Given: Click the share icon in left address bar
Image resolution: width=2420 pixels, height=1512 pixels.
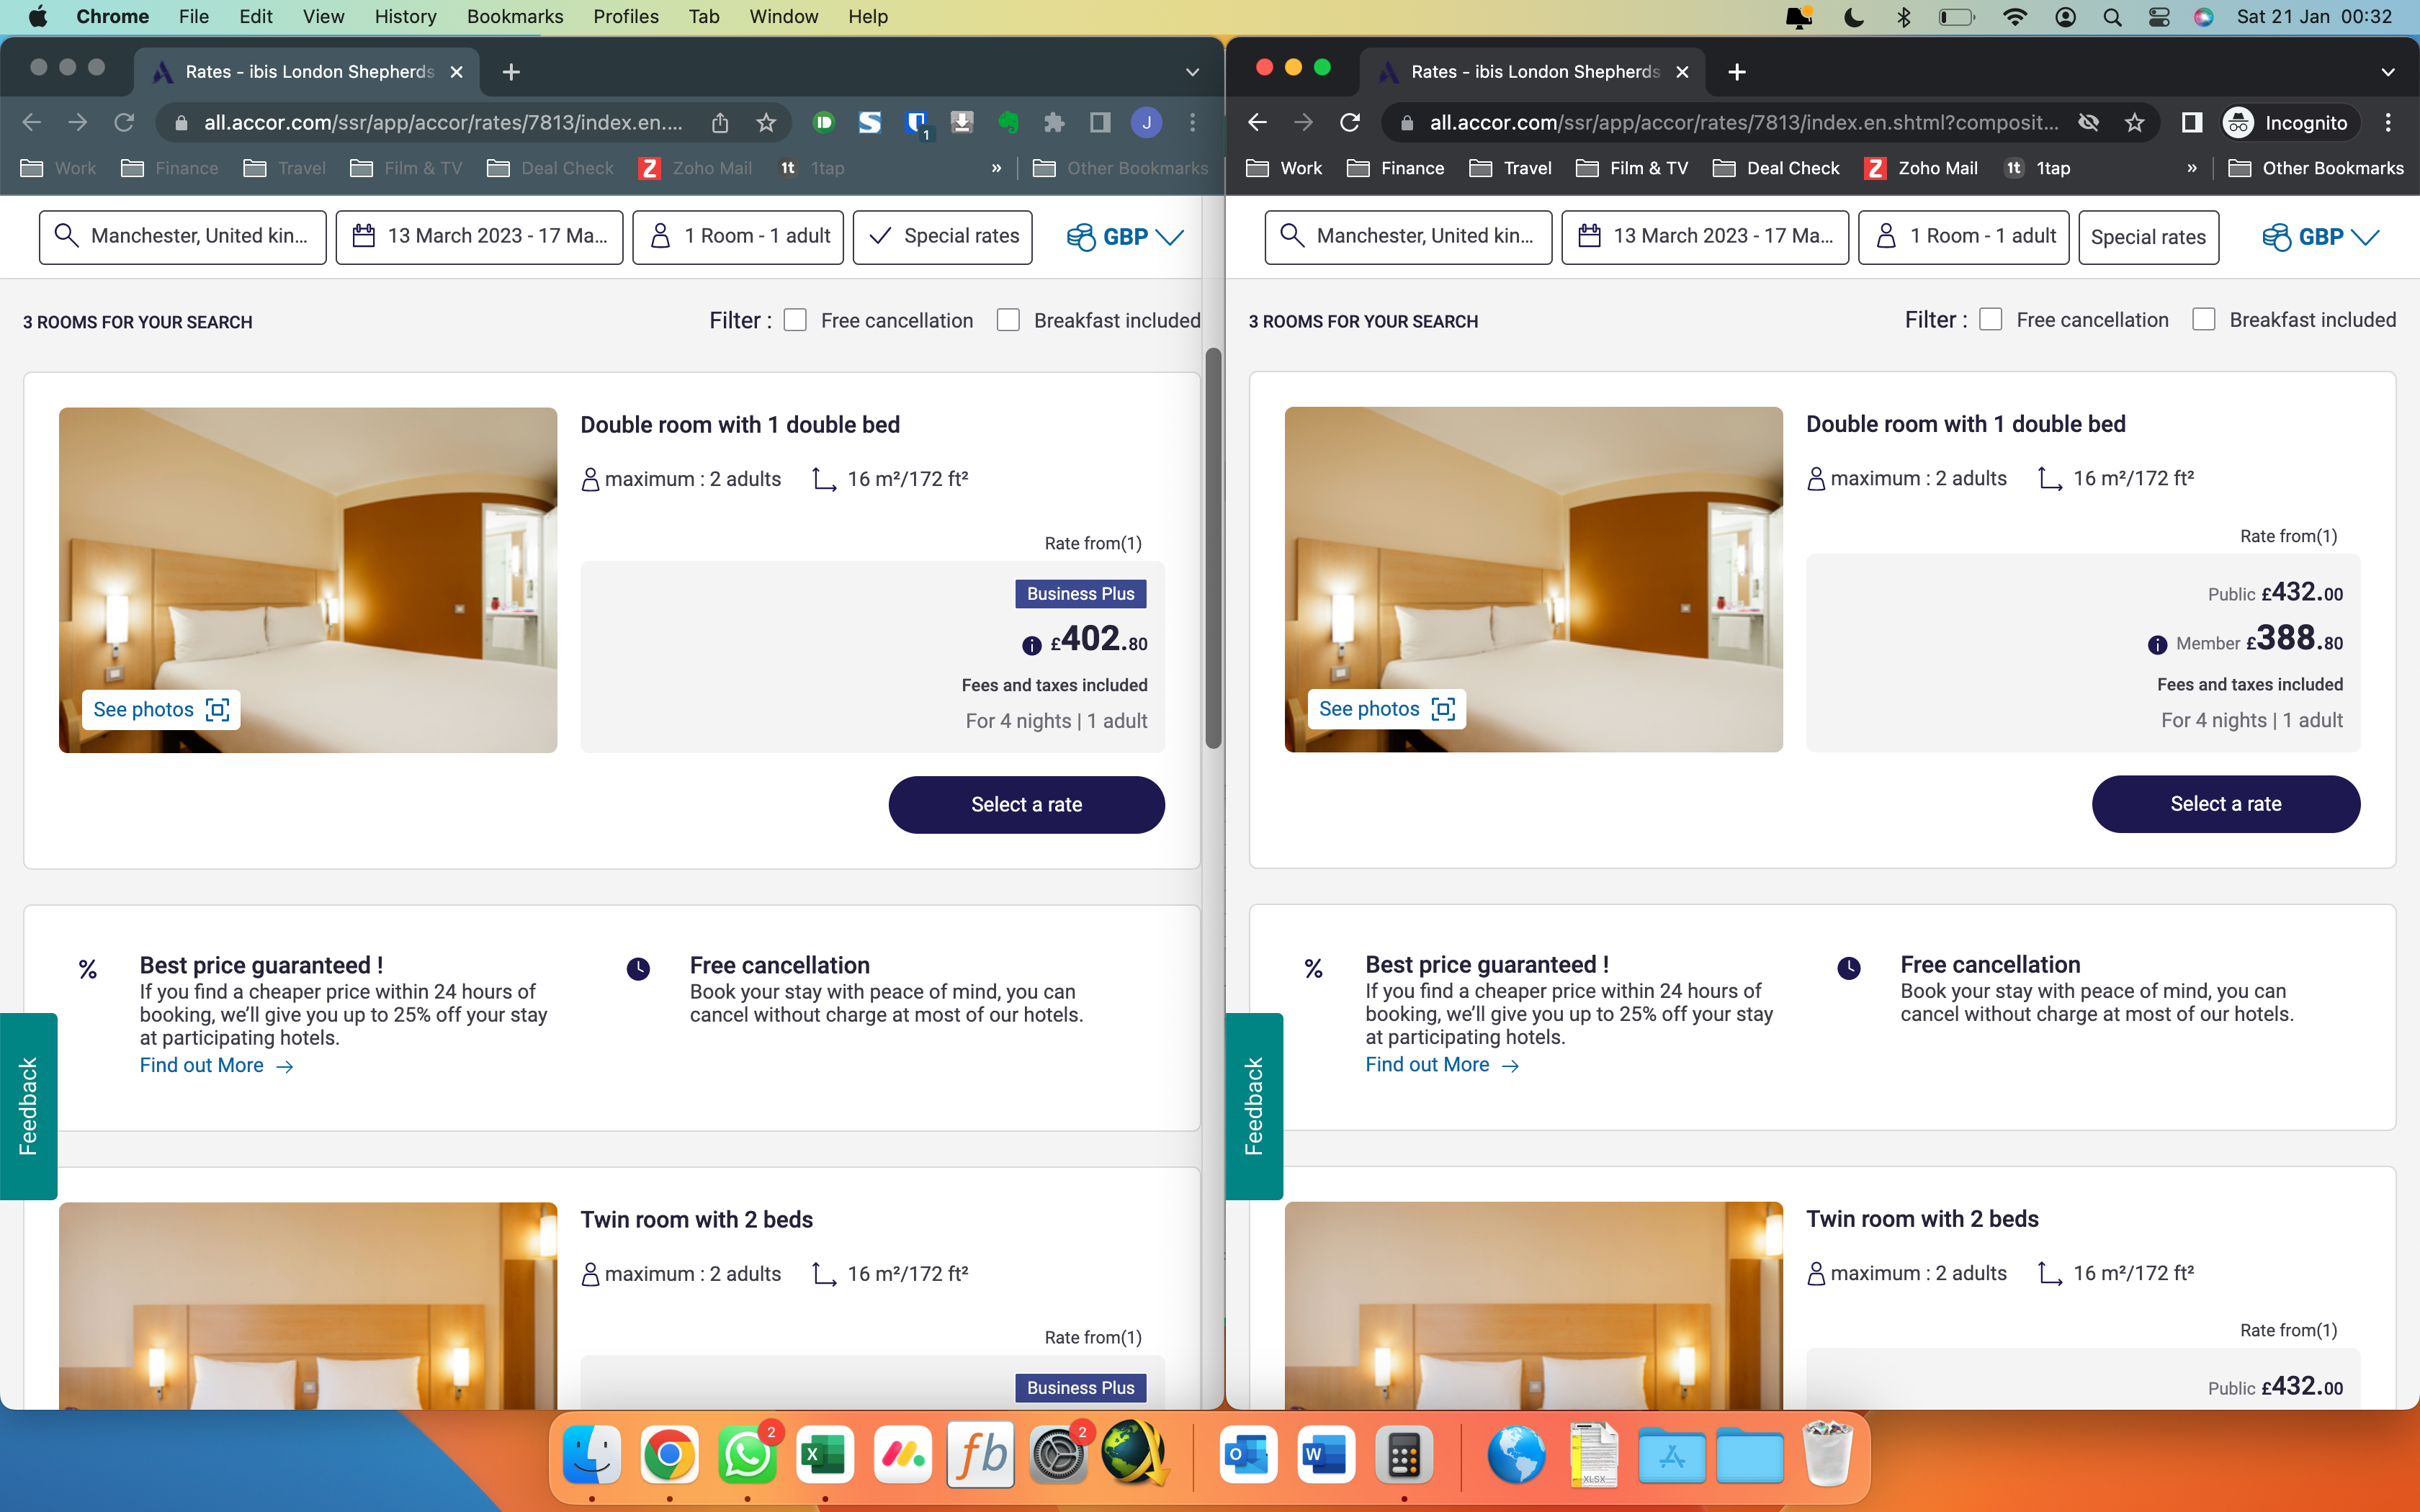Looking at the screenshot, I should click(x=720, y=122).
